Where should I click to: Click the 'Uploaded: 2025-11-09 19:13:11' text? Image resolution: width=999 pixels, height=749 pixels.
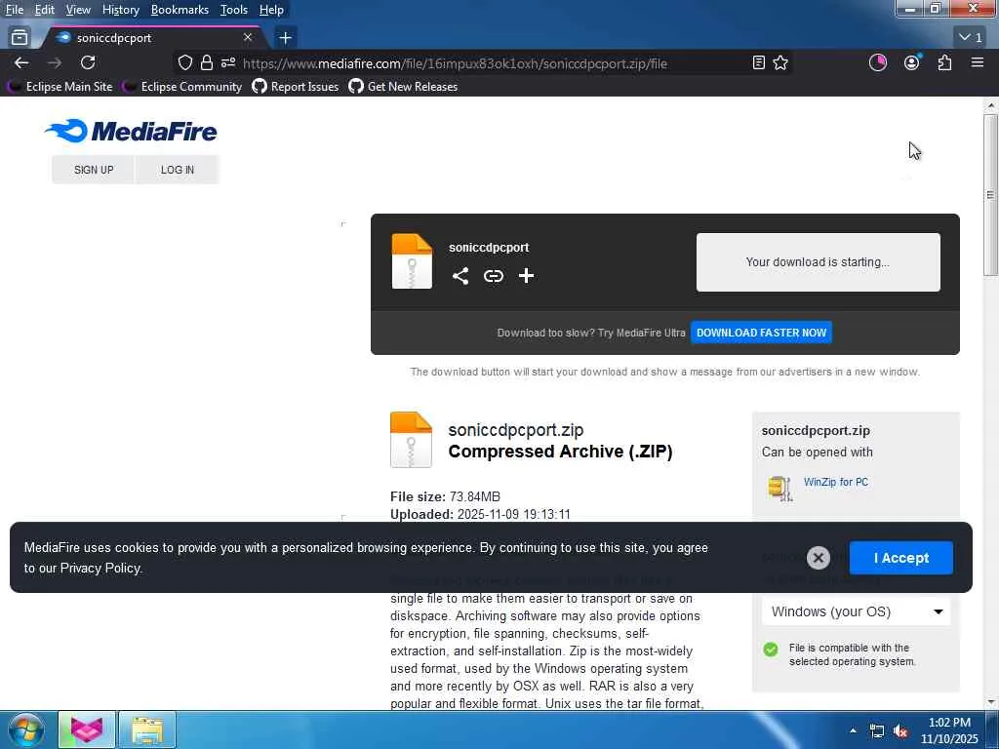(480, 514)
